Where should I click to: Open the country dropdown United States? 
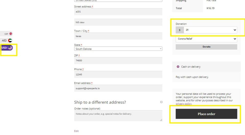(x=118, y=1)
